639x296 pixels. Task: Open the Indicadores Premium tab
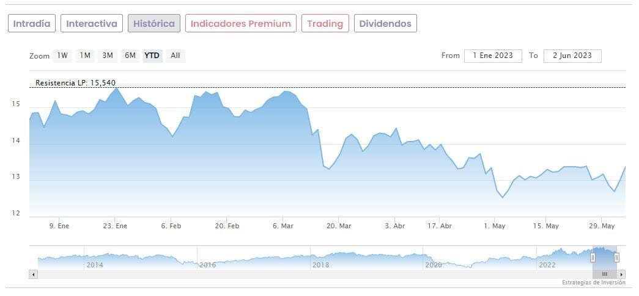[241, 24]
